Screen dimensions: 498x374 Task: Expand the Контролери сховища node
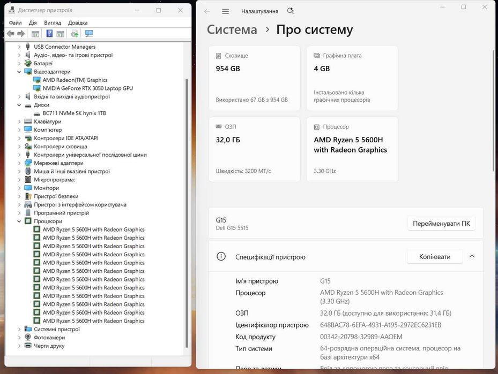19,147
